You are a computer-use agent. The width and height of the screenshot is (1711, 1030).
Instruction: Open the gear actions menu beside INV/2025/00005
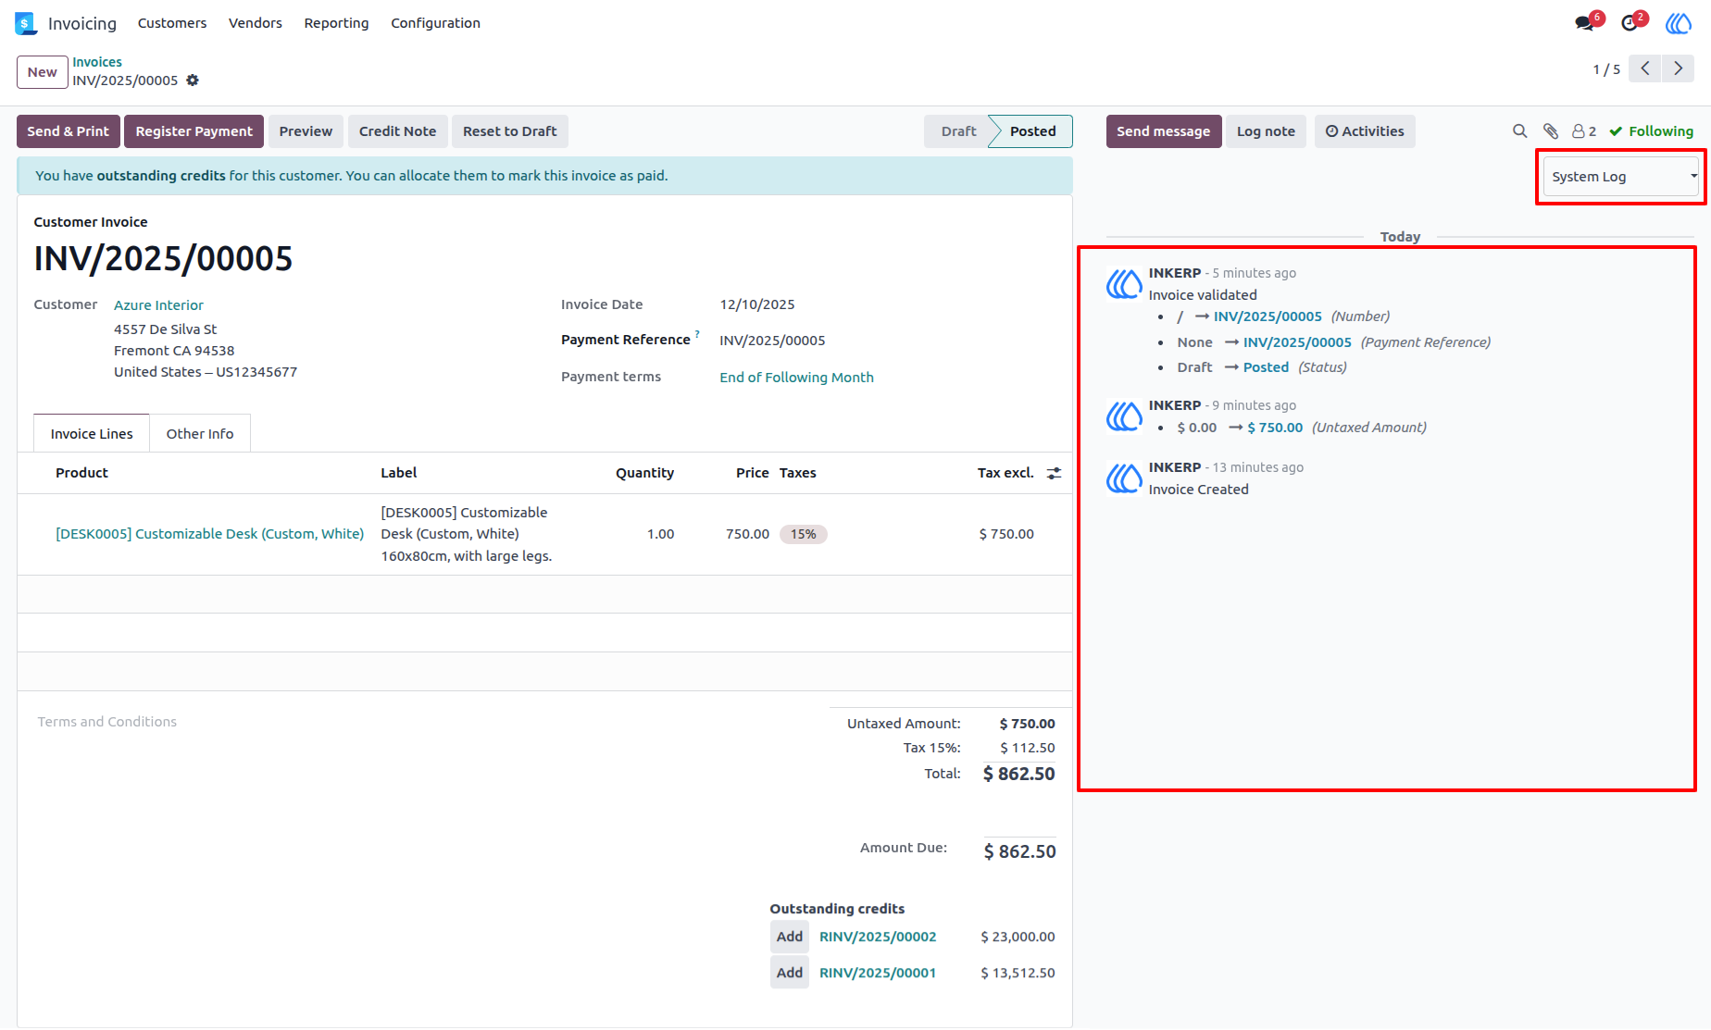click(x=193, y=81)
